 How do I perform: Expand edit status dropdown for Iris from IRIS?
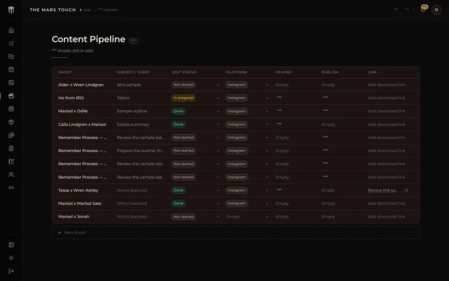(218, 98)
